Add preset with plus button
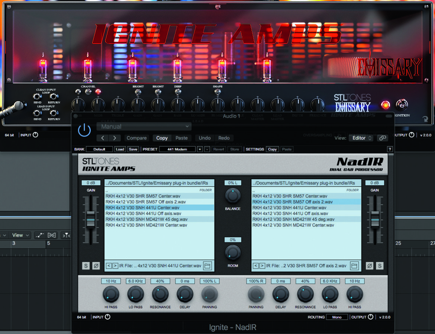The width and height of the screenshot is (435, 334). tap(200, 150)
